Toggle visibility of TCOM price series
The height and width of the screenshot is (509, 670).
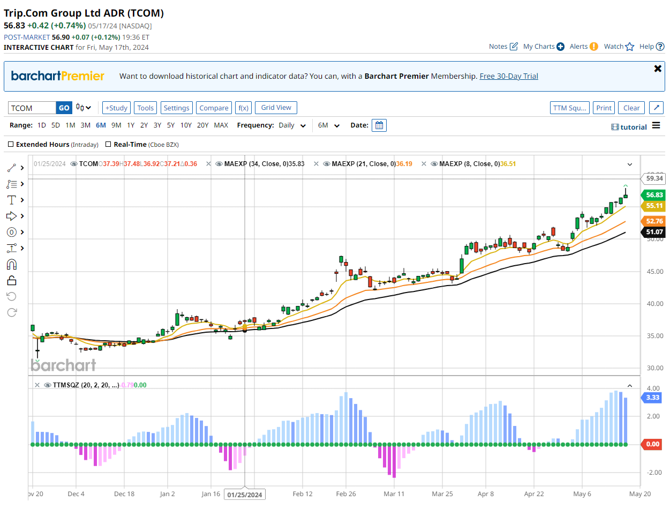tap(74, 164)
